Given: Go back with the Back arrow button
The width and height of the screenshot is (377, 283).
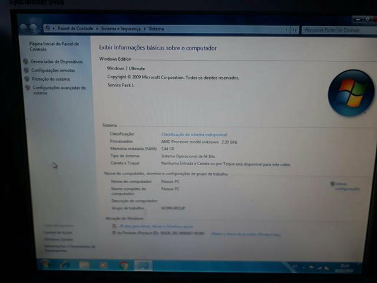Looking at the screenshot, I should (x=24, y=28).
